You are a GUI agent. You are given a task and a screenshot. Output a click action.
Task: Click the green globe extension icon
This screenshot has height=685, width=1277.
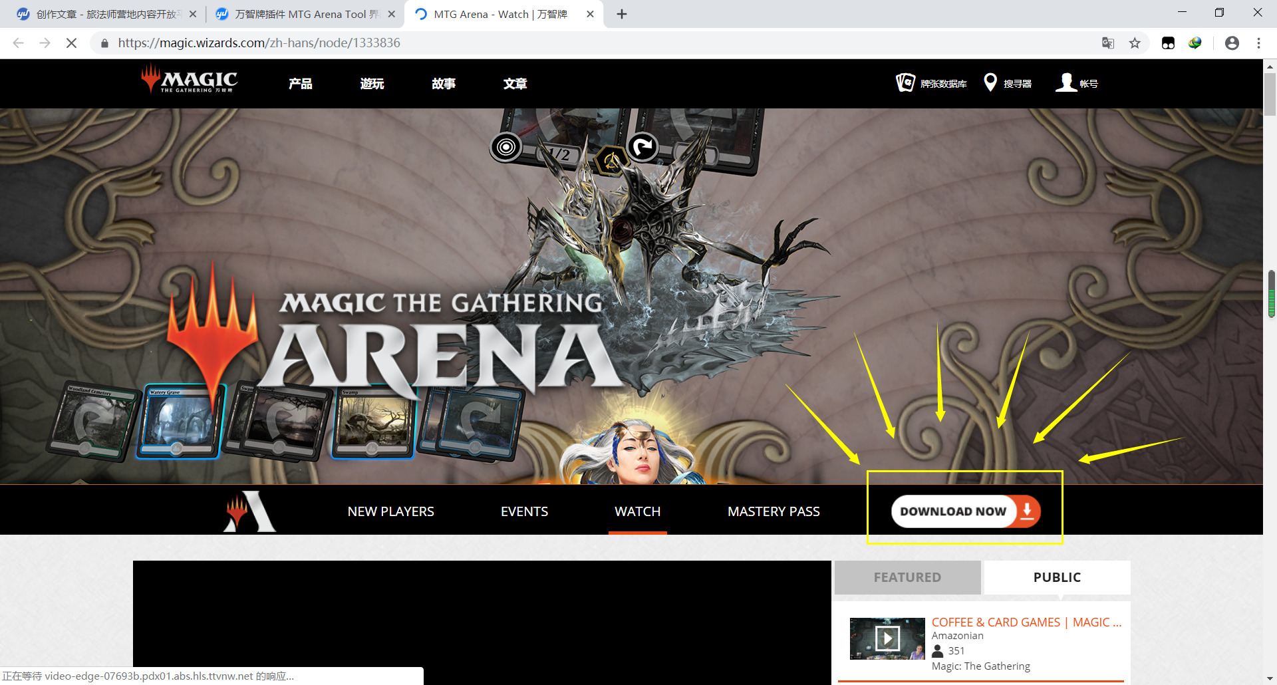click(1195, 43)
